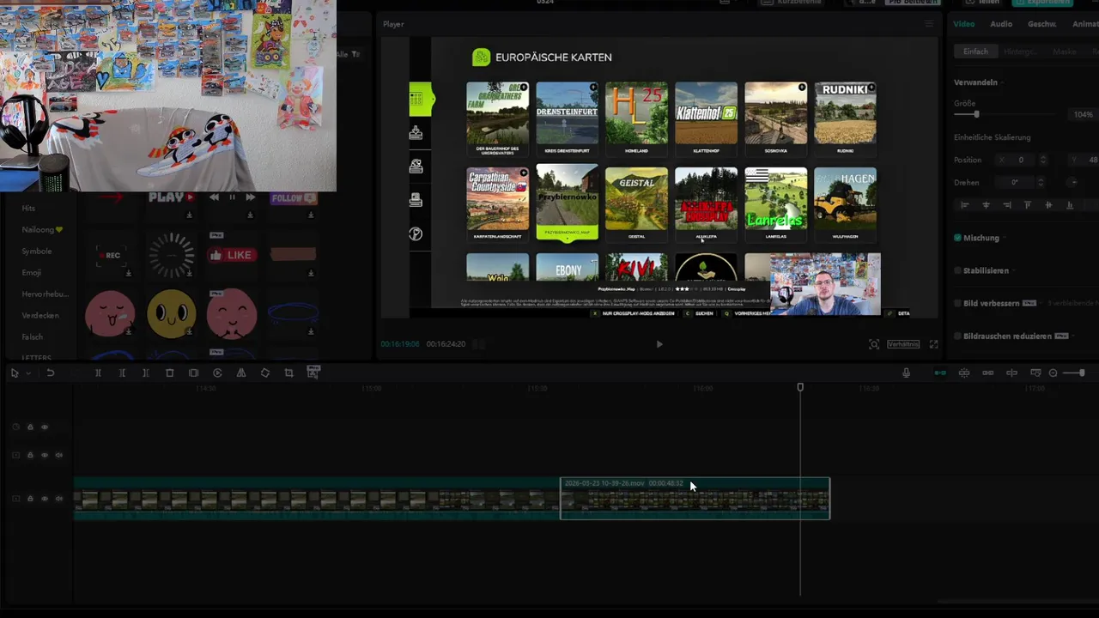Select the Einfach sub-tab
This screenshot has height=618, width=1099.
(x=975, y=51)
